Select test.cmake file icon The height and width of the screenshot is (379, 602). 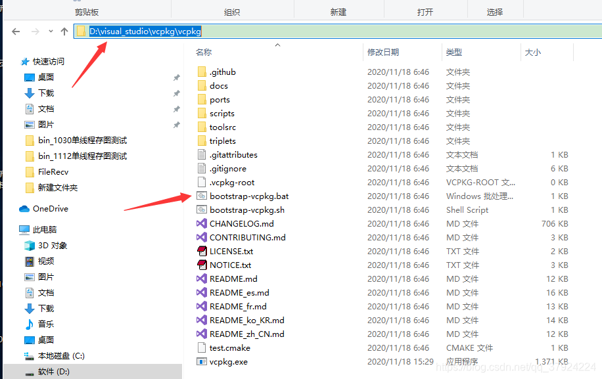[202, 348]
